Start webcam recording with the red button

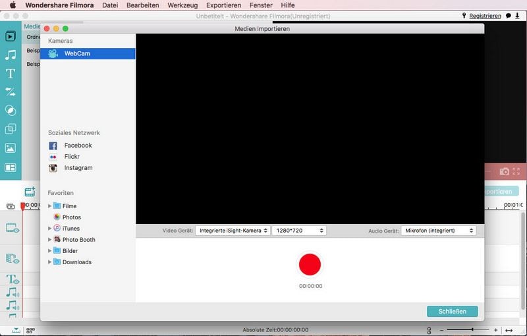point(310,264)
